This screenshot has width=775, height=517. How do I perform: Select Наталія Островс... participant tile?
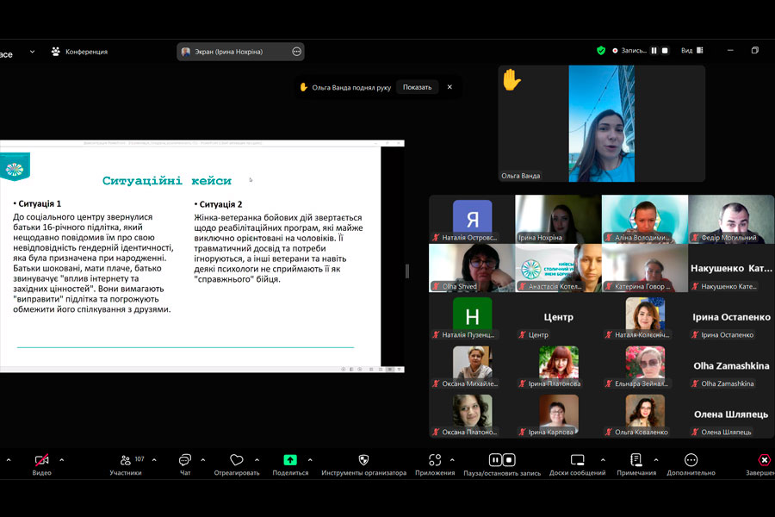tap(472, 219)
